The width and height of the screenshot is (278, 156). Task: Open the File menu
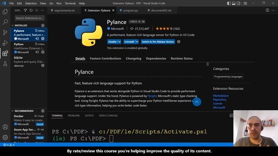pos(11,3)
